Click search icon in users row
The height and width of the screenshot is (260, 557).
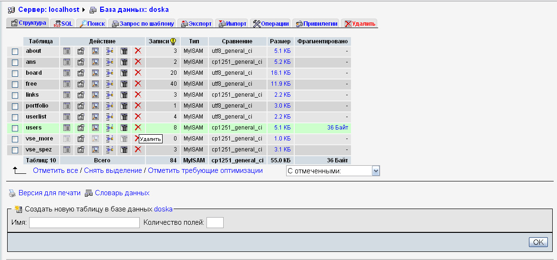tap(95, 128)
